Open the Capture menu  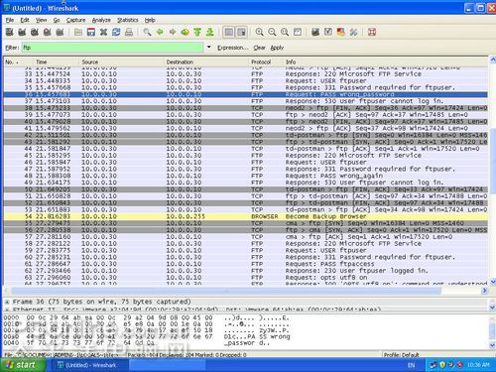75,20
